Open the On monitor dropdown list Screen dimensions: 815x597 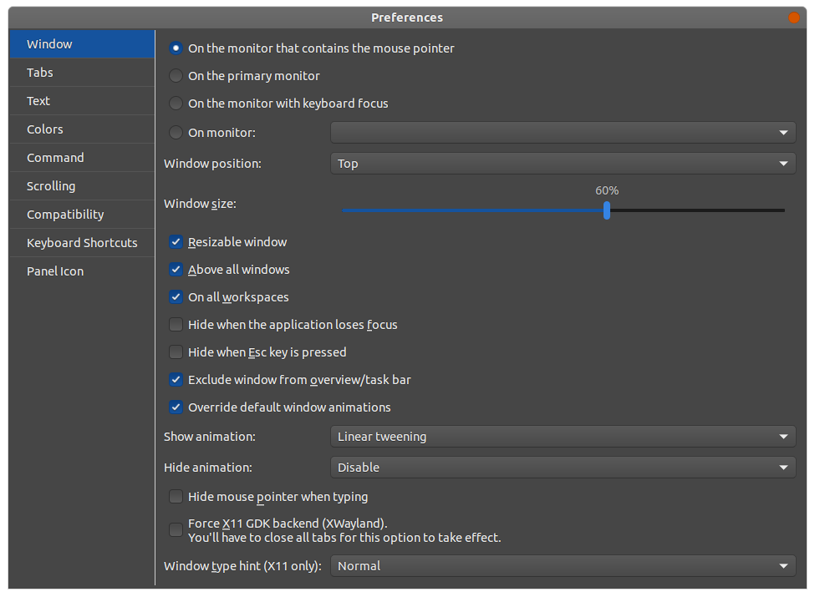[x=563, y=133]
